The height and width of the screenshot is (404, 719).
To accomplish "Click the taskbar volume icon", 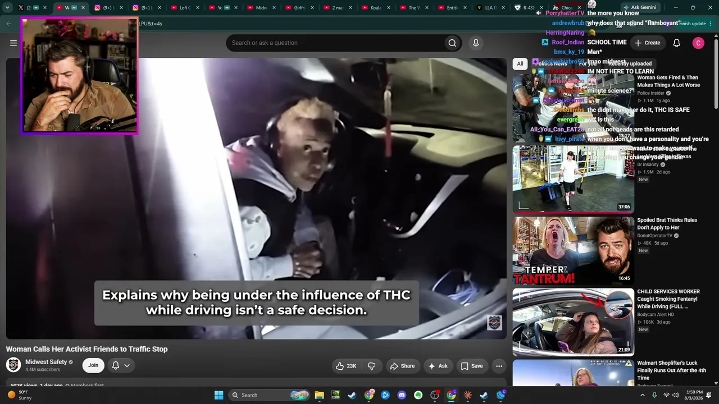I will click(x=675, y=395).
